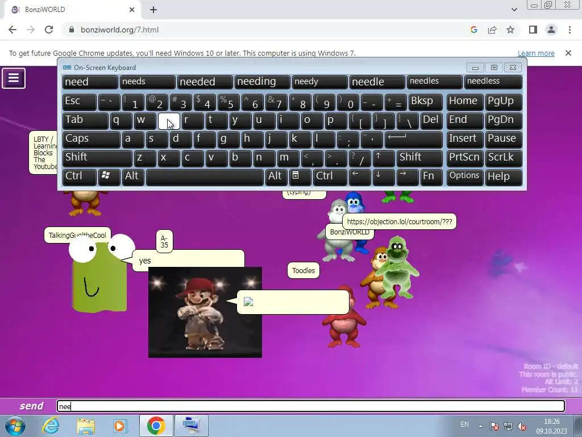Open the Windows Start button
The image size is (582, 437).
[15, 426]
